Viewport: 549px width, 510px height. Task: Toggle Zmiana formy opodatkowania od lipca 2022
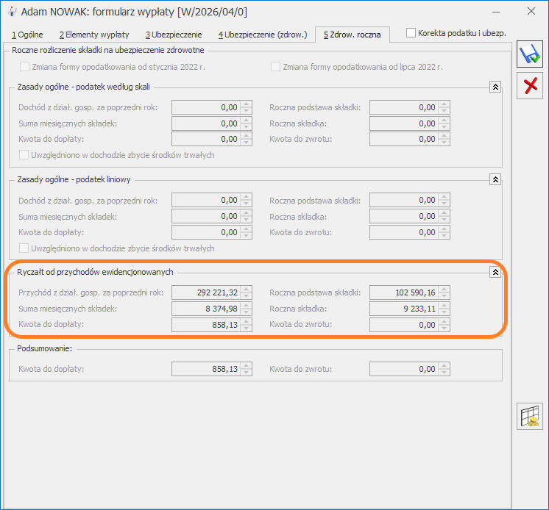tap(276, 67)
